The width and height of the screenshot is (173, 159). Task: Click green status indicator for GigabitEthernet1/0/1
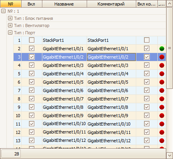coord(162,49)
